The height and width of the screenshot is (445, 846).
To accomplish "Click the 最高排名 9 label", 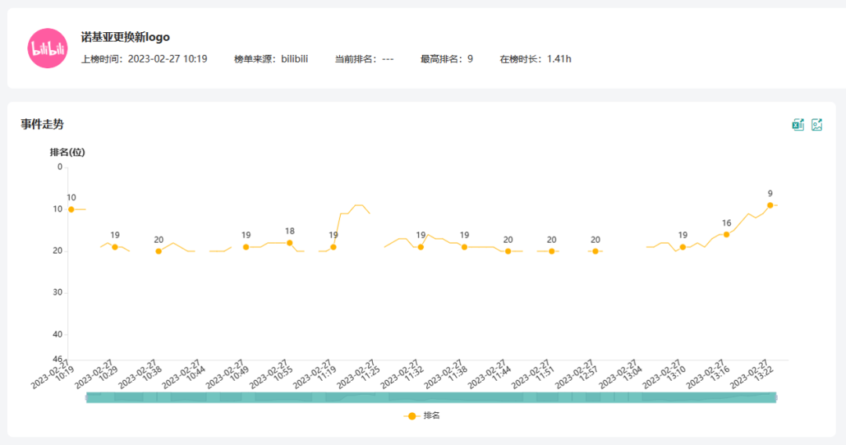I will pyautogui.click(x=446, y=59).
